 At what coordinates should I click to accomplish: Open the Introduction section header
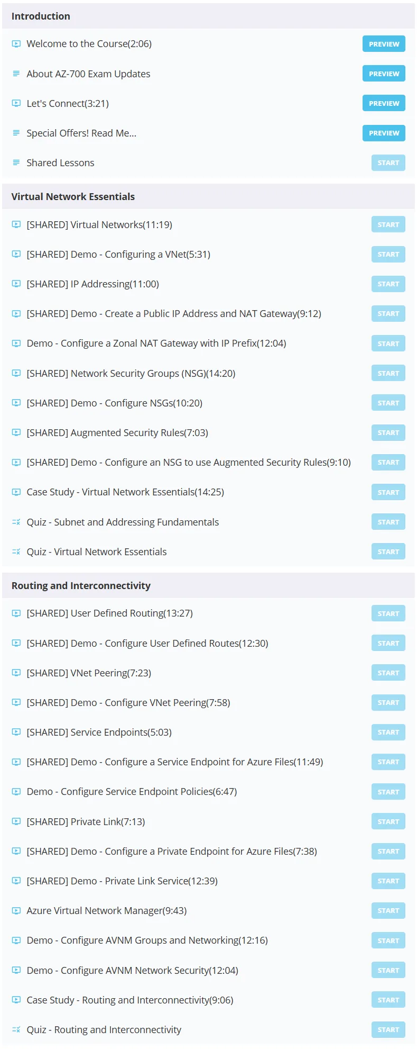(x=208, y=16)
